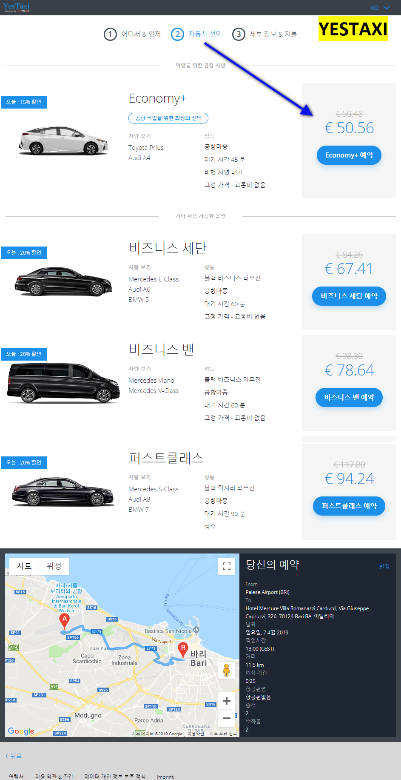Image resolution: width=401 pixels, height=780 pixels.
Task: Book the 비즈니스 세단 option
Action: [349, 296]
